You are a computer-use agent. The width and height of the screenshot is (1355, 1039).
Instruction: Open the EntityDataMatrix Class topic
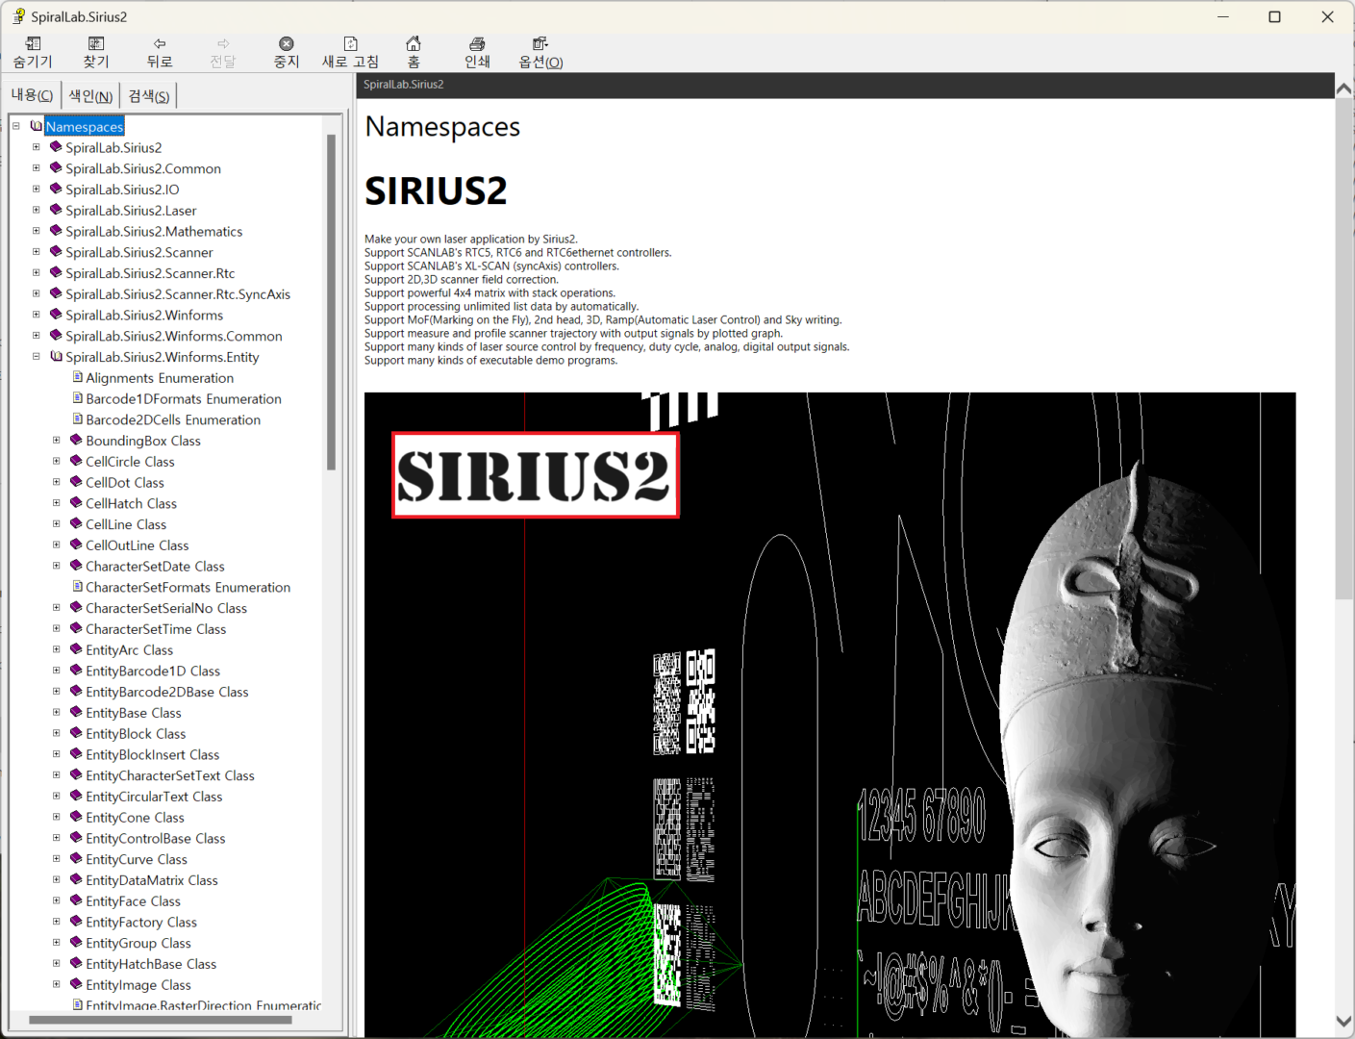[151, 880]
